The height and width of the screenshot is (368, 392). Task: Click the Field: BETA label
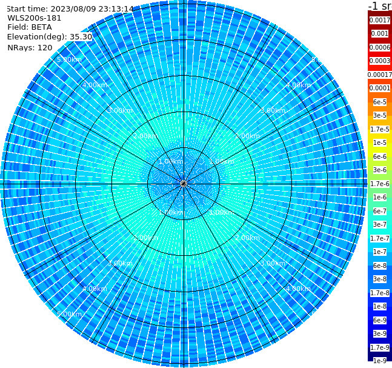(x=30, y=27)
